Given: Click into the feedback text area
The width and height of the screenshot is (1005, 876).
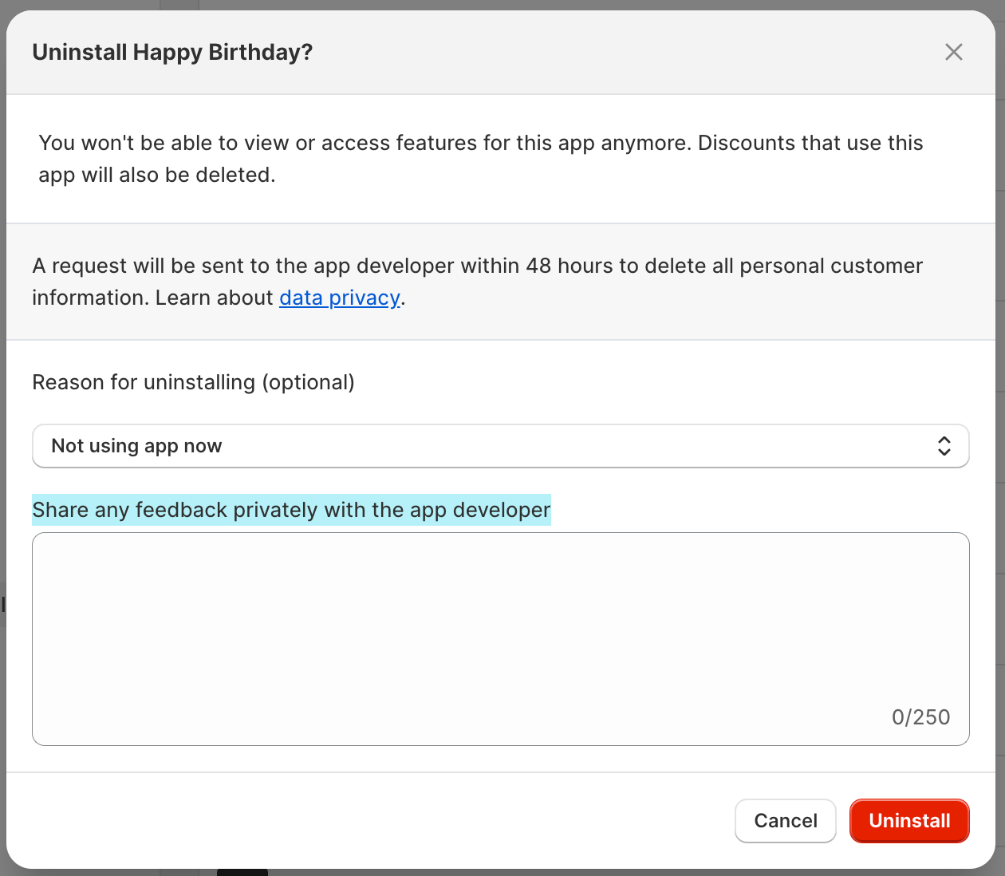Looking at the screenshot, I should (x=501, y=639).
